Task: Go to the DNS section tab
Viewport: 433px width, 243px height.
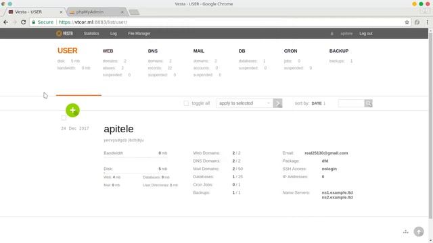Action: pyautogui.click(x=153, y=51)
